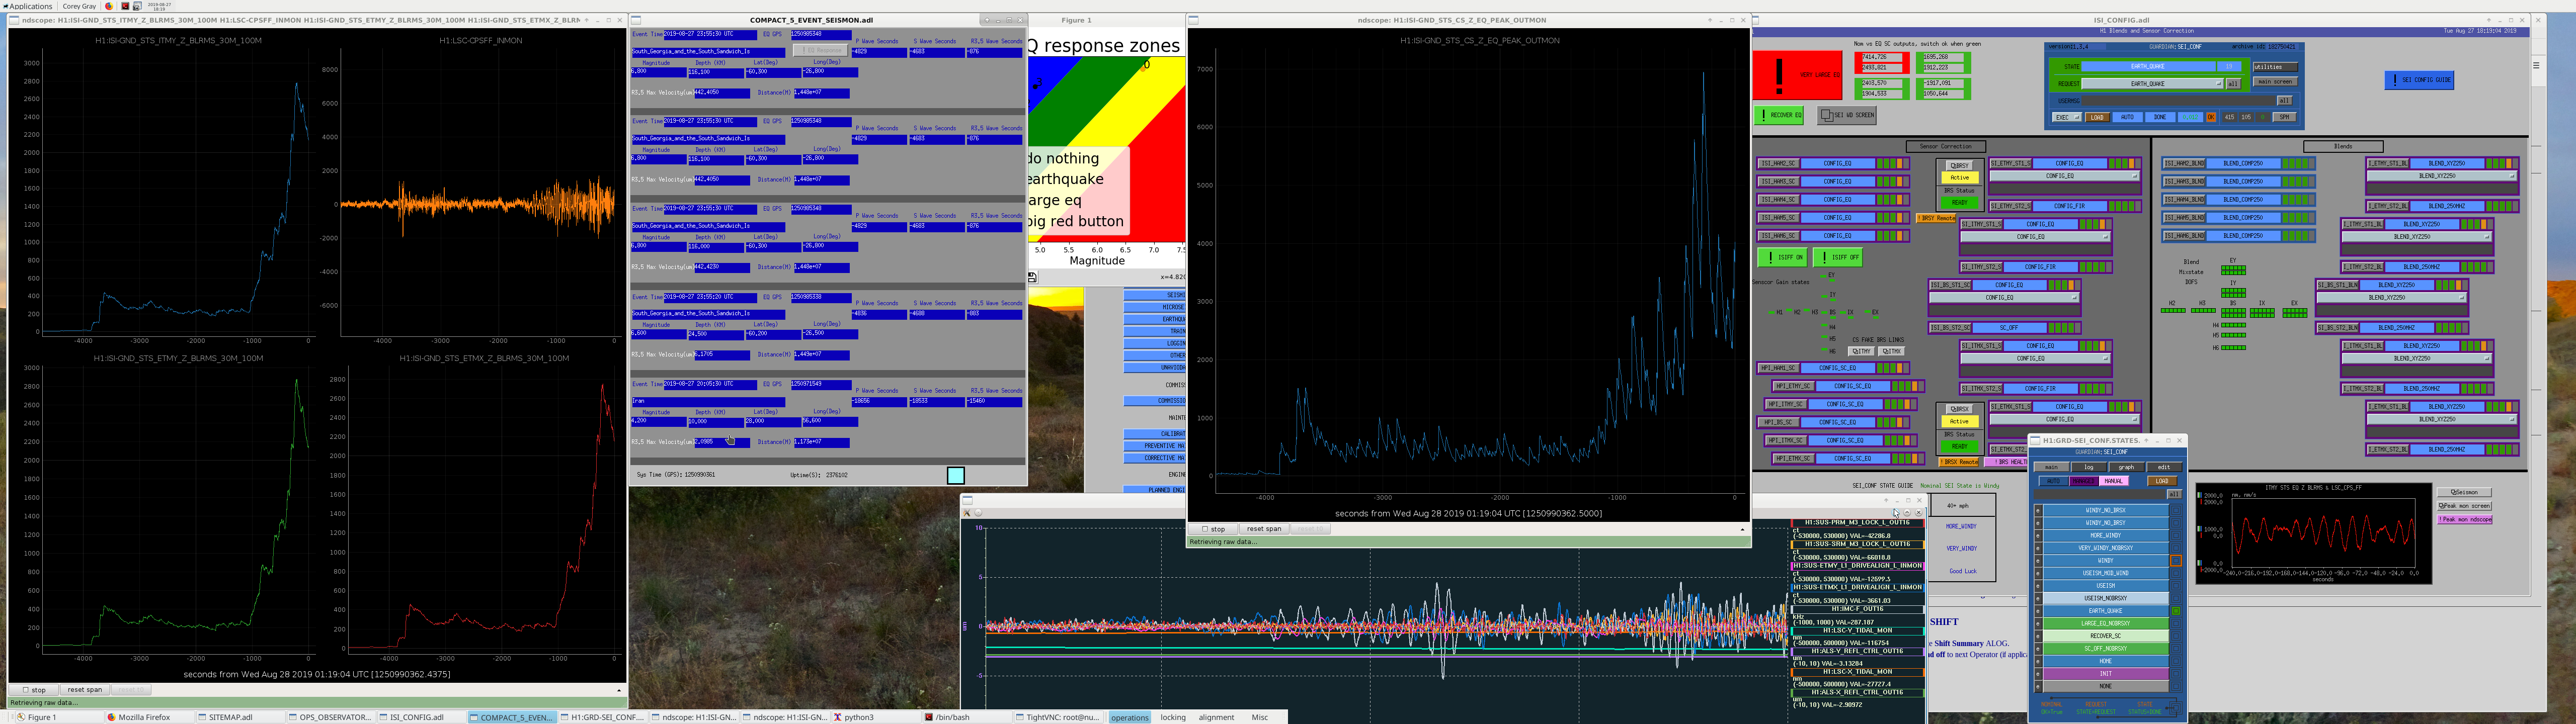2576x724 pixels.
Task: Click the 'all' button beside the USERMSG field
Action: (2284, 101)
